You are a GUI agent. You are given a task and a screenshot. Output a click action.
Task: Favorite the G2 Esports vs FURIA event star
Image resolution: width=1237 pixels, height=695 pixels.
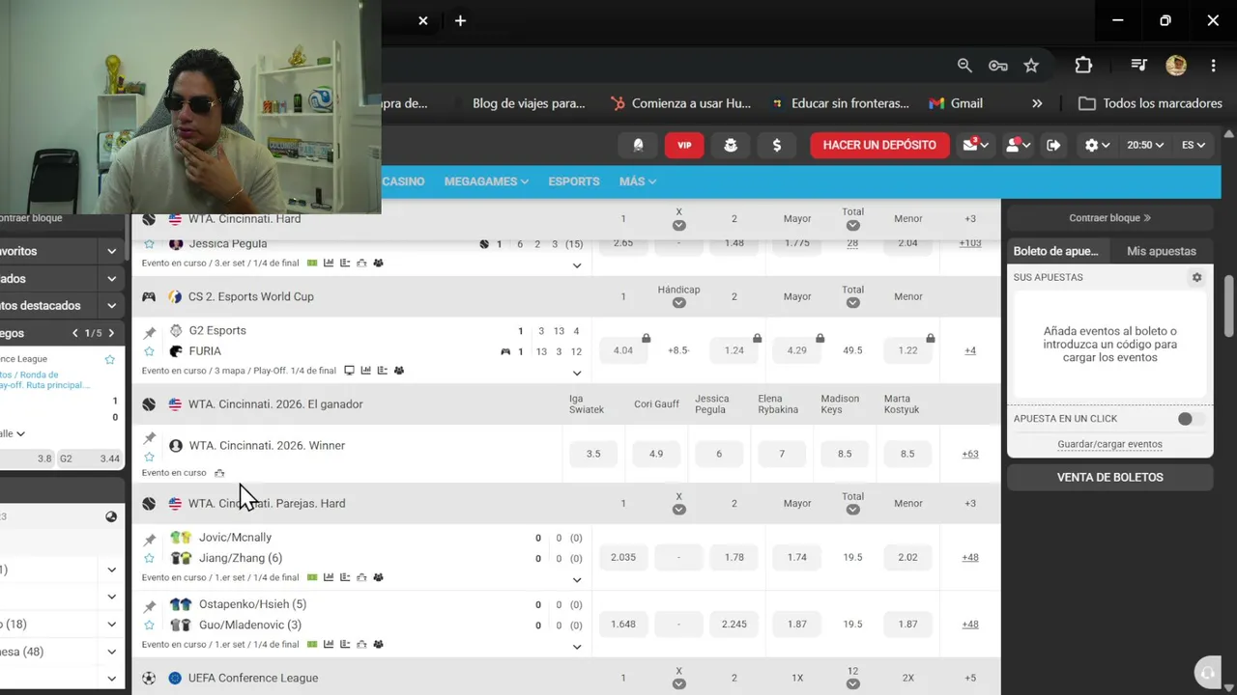pos(149,351)
